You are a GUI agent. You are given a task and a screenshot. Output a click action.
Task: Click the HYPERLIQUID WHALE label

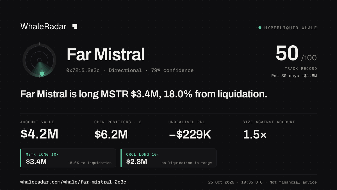[290, 28]
